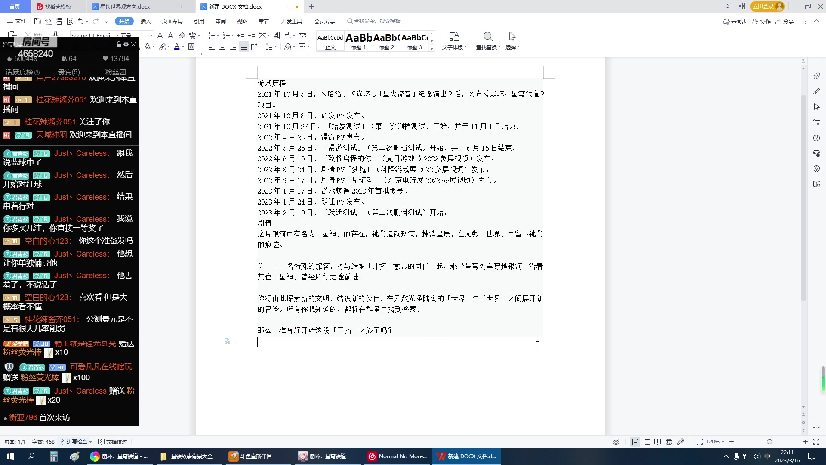The width and height of the screenshot is (826, 465).
Task: Select the 文字排版 text layout tool
Action: tap(454, 41)
